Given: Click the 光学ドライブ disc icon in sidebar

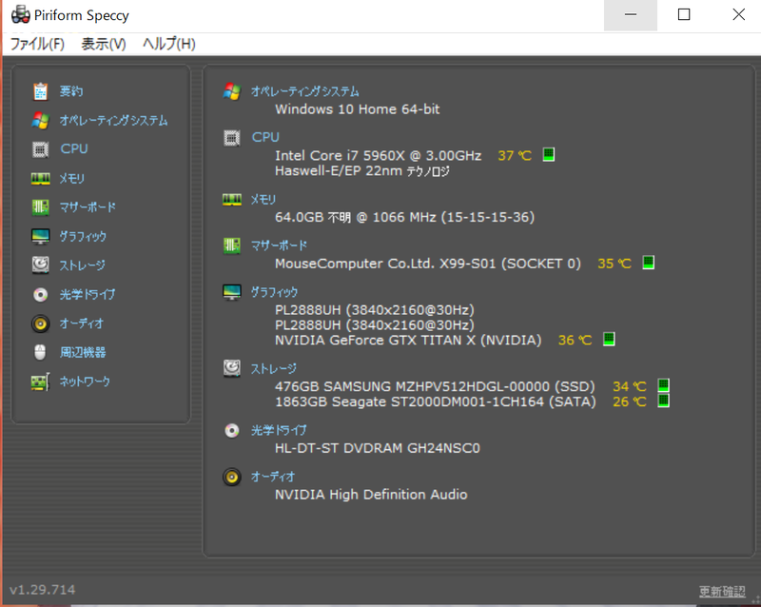Looking at the screenshot, I should click(40, 294).
